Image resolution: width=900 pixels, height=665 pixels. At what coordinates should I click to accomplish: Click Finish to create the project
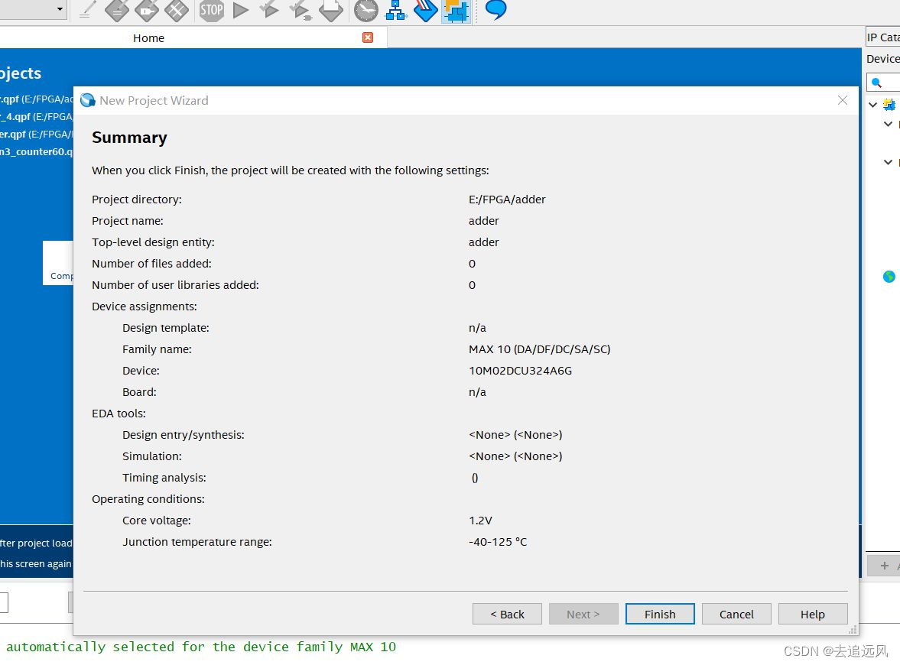click(x=660, y=614)
